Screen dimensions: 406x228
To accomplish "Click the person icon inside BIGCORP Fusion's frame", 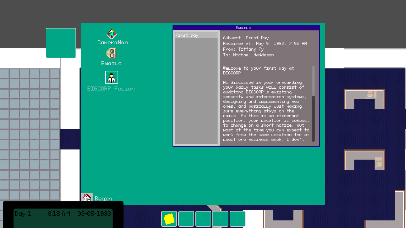I will click(x=111, y=77).
